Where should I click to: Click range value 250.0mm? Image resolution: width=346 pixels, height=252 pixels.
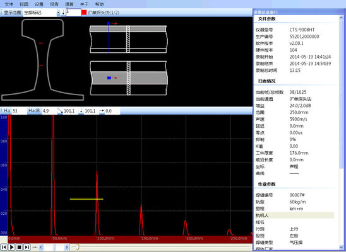coord(299,113)
